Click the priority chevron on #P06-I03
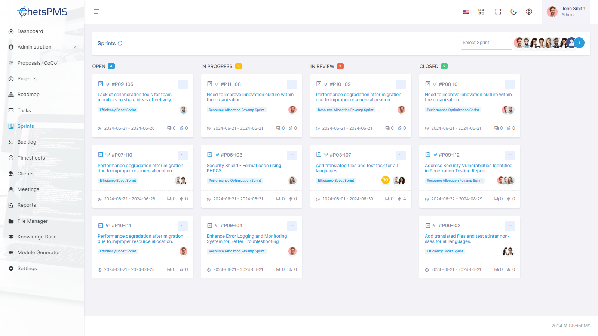The width and height of the screenshot is (598, 336). [217, 155]
